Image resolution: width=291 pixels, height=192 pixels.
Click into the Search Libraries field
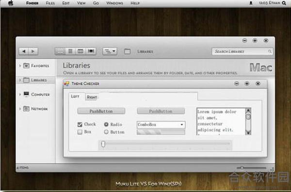point(242,51)
